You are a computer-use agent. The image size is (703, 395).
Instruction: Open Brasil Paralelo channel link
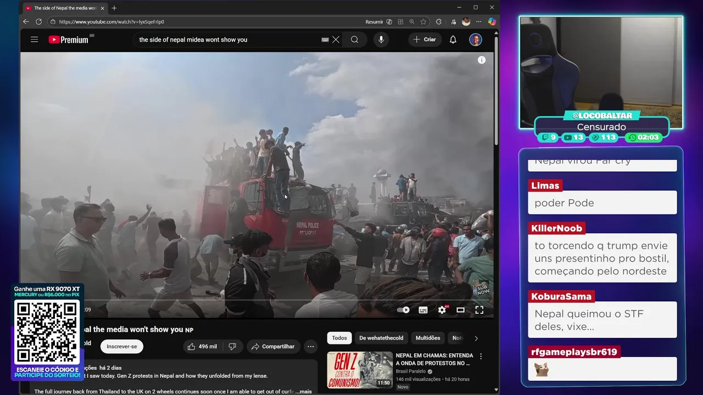coord(411,371)
